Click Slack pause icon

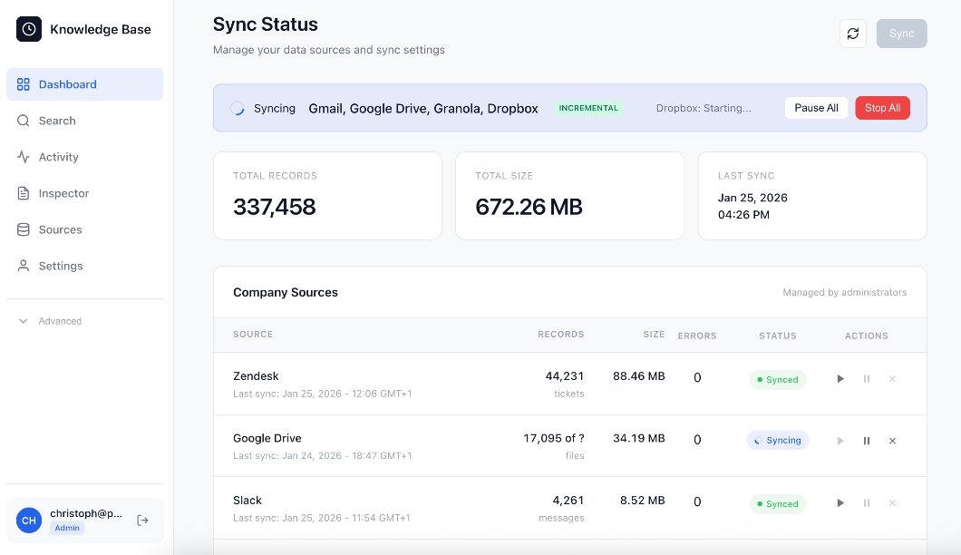tap(867, 503)
